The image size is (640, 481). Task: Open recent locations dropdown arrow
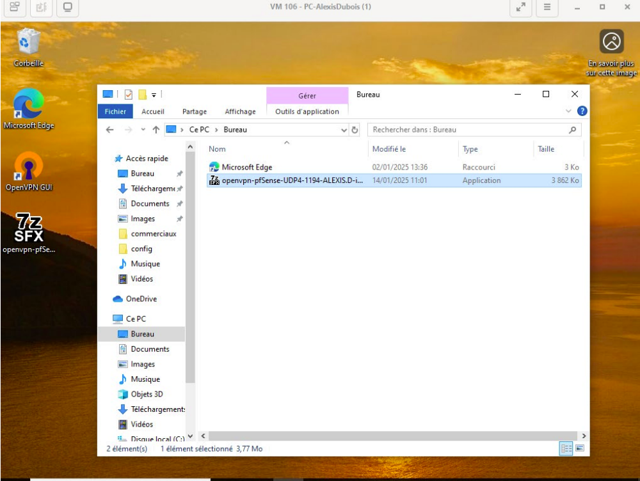[143, 130]
